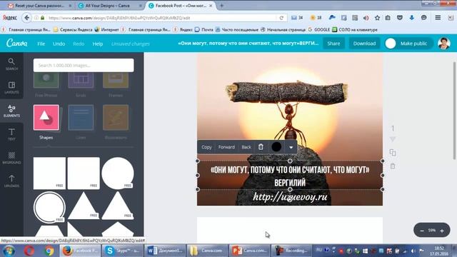Select the http://uzuevoy.ru text on canvas

290,197
